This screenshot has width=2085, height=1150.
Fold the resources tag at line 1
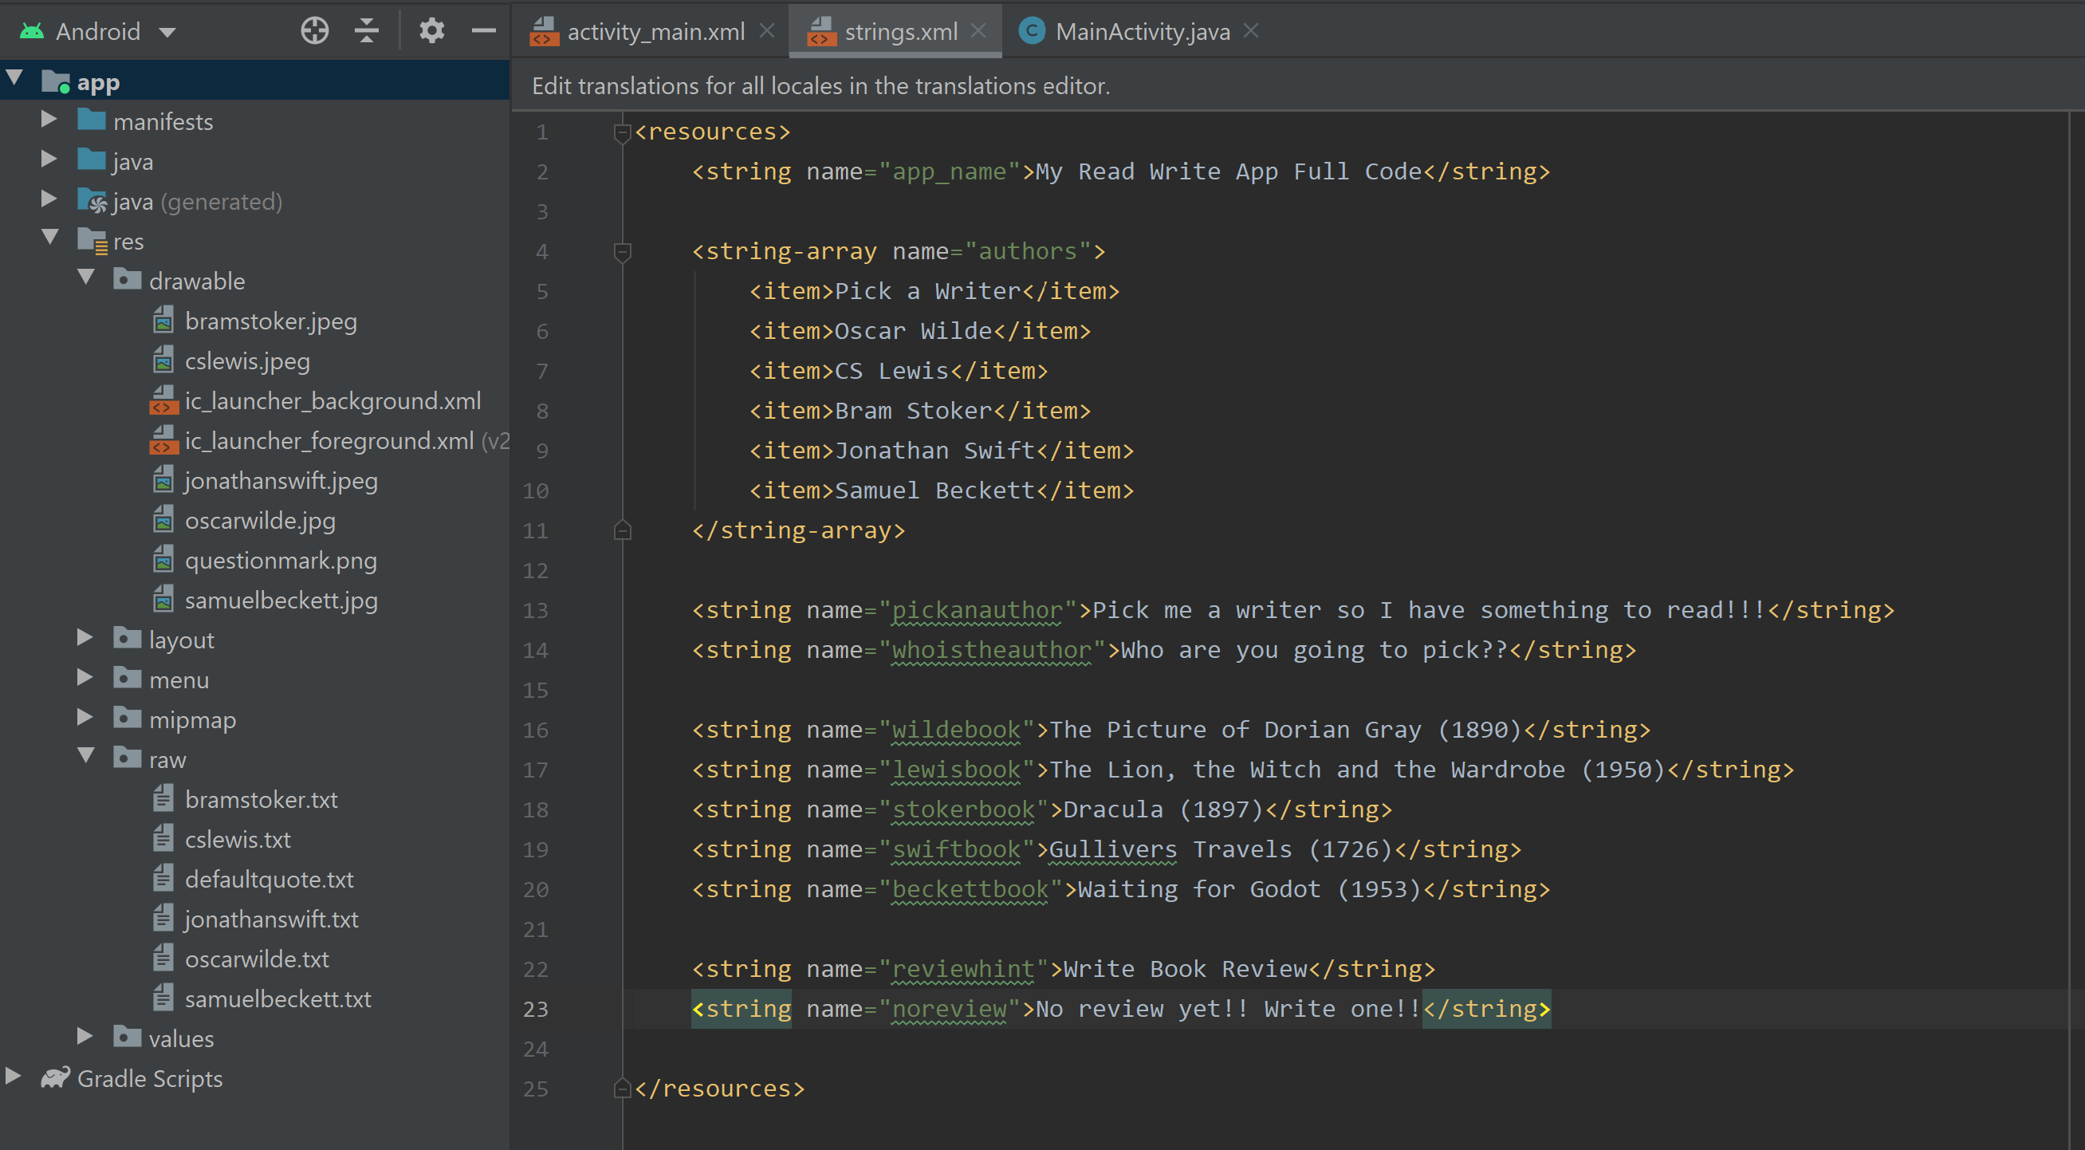coord(622,132)
